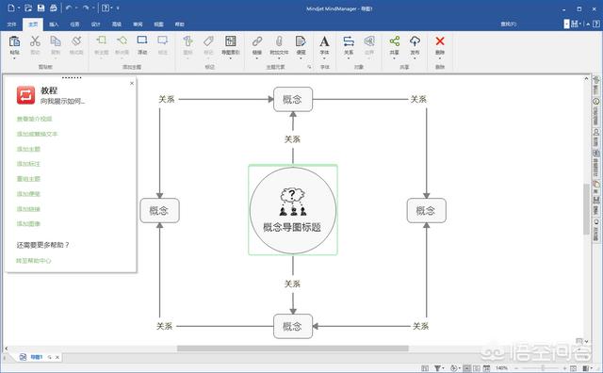Viewport: 603px width, 373px height.
Task: Open the Undo history dropdown arrow
Action: (x=76, y=8)
